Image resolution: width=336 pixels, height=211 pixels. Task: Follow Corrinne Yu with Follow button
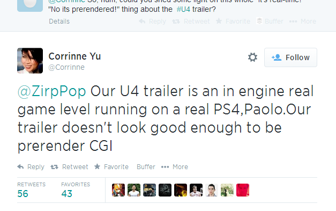pos(290,57)
